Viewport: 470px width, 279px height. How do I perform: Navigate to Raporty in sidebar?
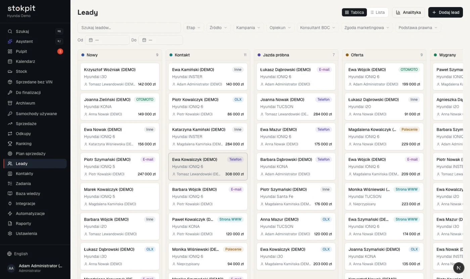click(x=35, y=224)
